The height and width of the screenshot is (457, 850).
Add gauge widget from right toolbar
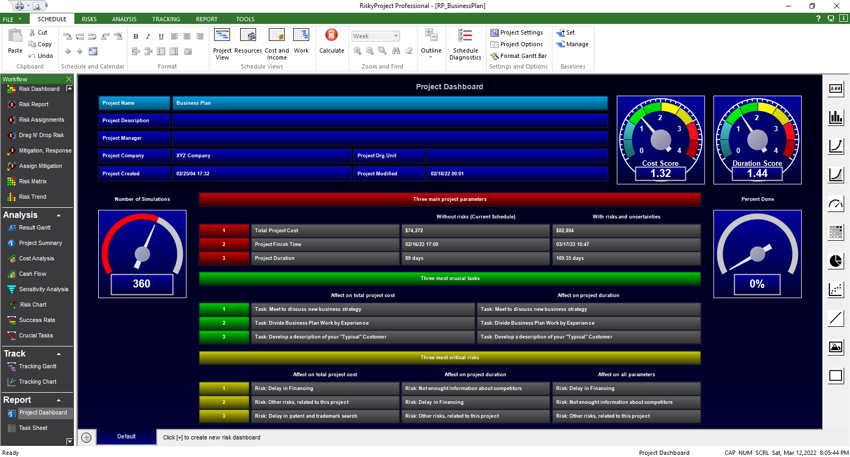836,203
